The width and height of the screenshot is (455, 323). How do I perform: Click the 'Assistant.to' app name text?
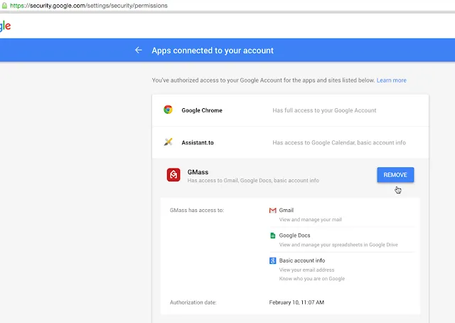coord(198,142)
